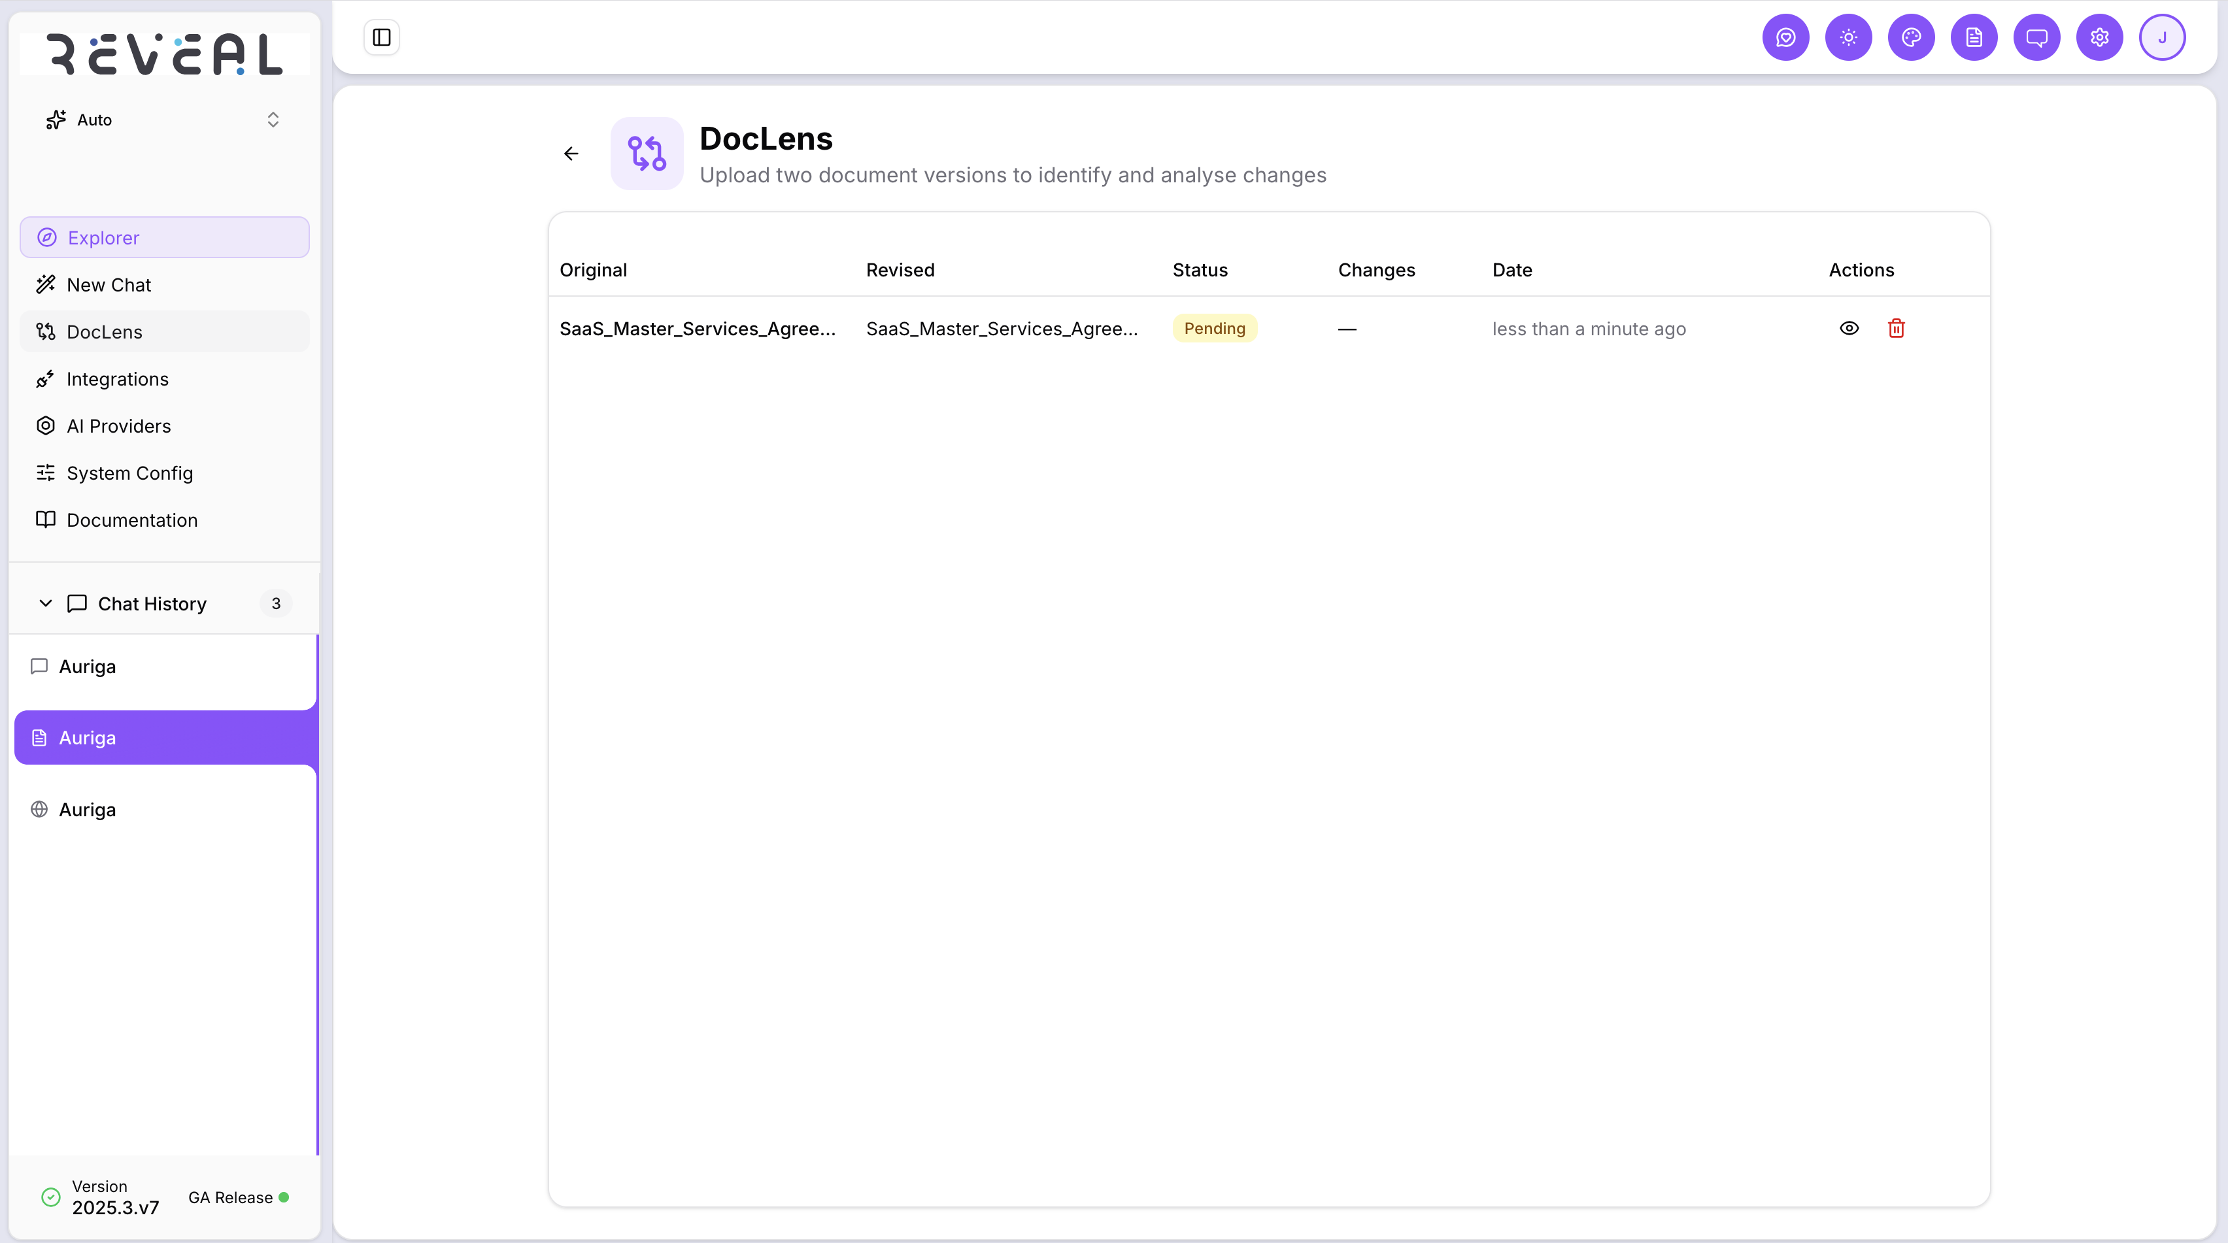
Task: Click the 'less than a minute ago' date
Action: point(1589,329)
